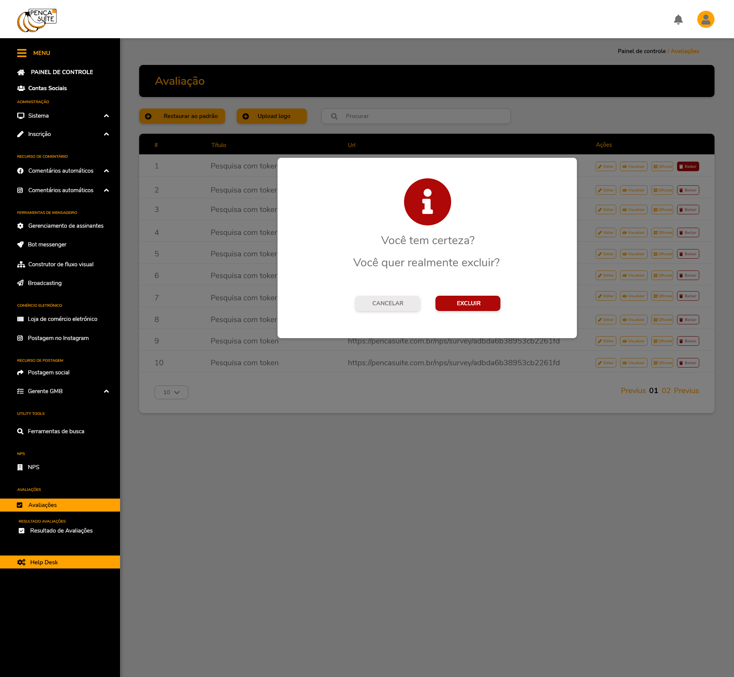Open the user profile avatar

click(706, 19)
